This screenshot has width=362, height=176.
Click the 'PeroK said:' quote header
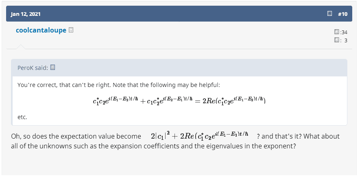pos(33,67)
